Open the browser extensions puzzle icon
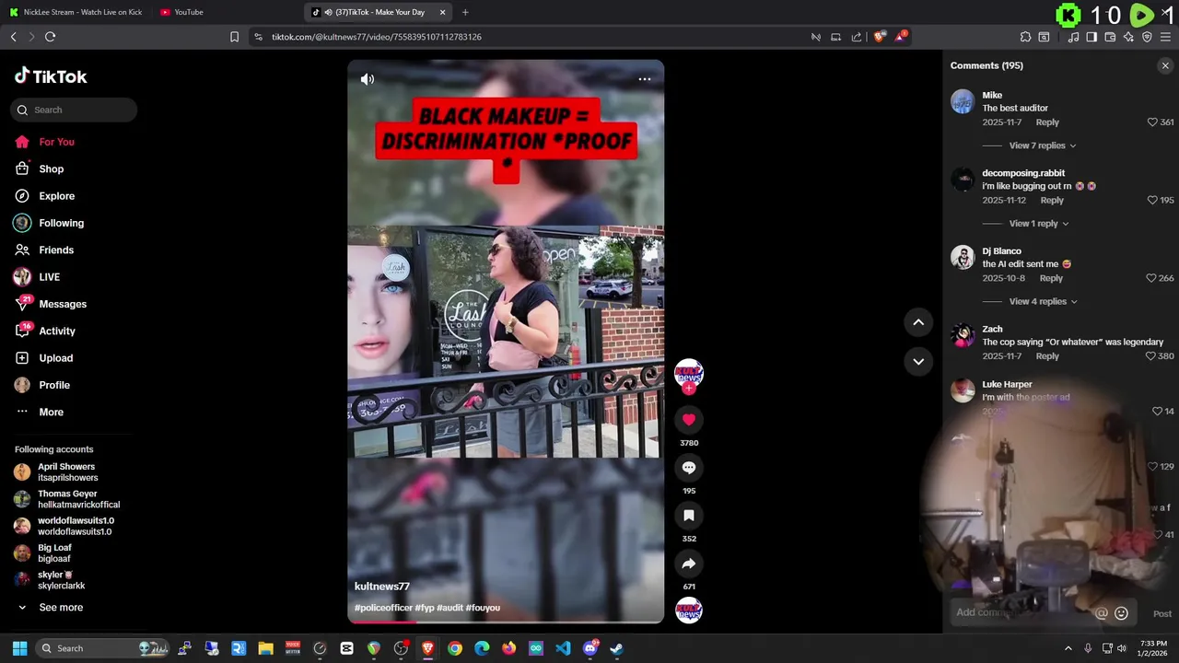Screen dimensions: 1179x663 click(x=1025, y=37)
